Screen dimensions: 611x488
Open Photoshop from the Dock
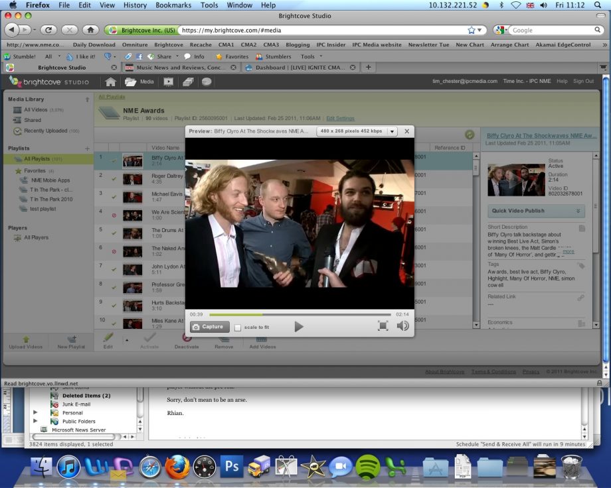click(232, 466)
